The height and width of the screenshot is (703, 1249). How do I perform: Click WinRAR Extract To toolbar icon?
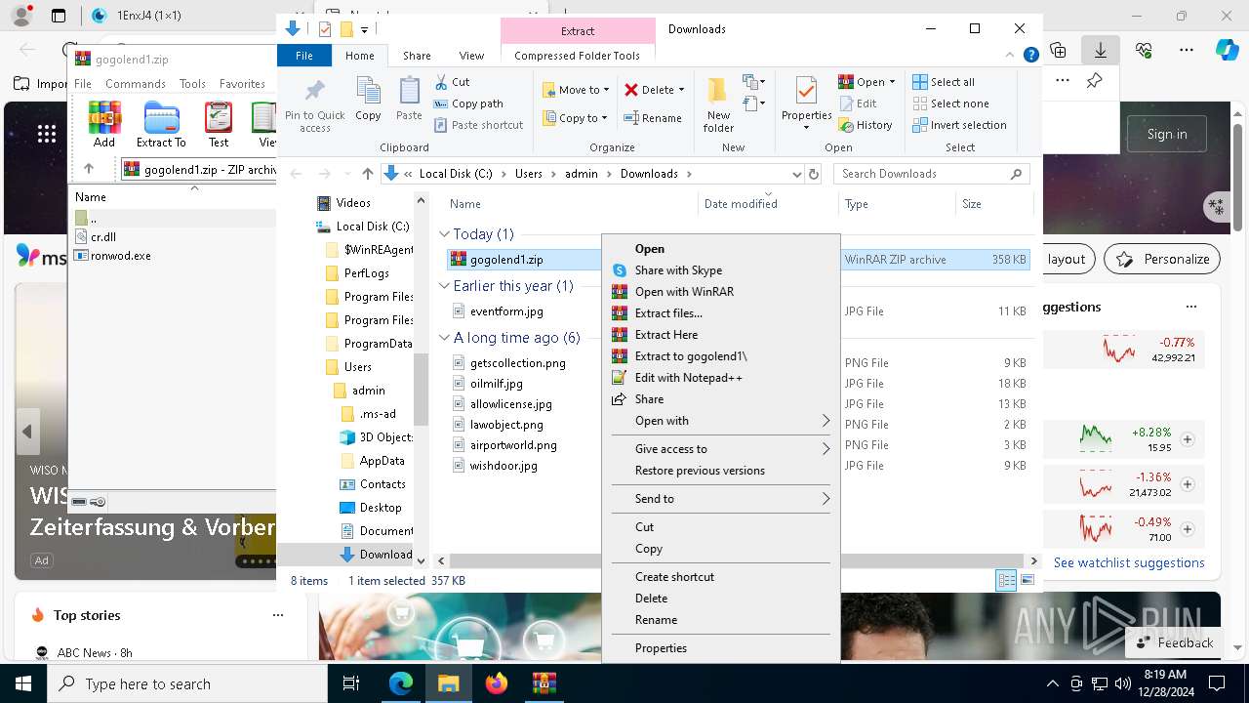(161, 124)
